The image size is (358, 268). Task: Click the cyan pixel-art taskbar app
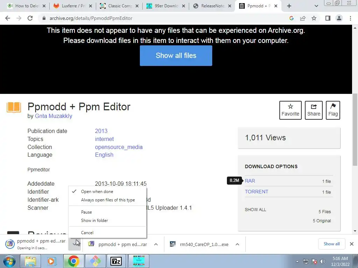click(x=138, y=261)
